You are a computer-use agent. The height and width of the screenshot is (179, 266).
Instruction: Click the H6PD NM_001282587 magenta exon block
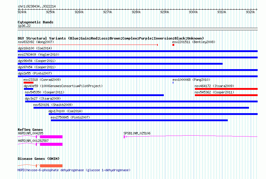[x=51, y=144]
